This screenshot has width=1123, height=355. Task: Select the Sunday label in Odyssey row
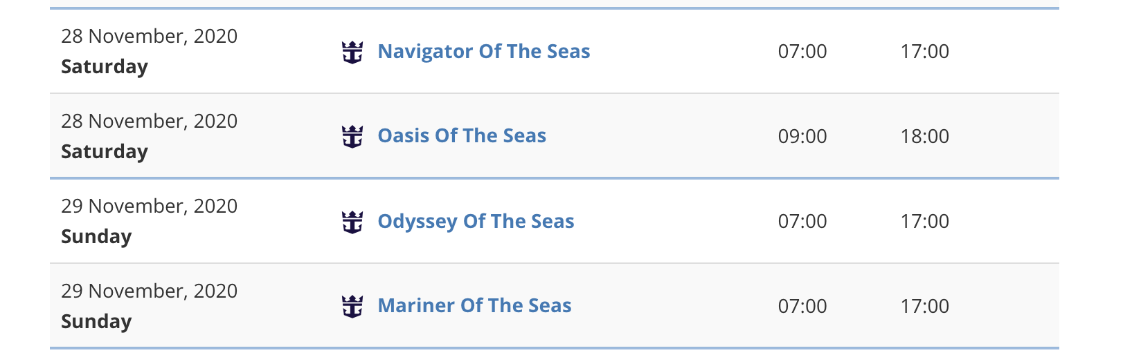(x=96, y=237)
